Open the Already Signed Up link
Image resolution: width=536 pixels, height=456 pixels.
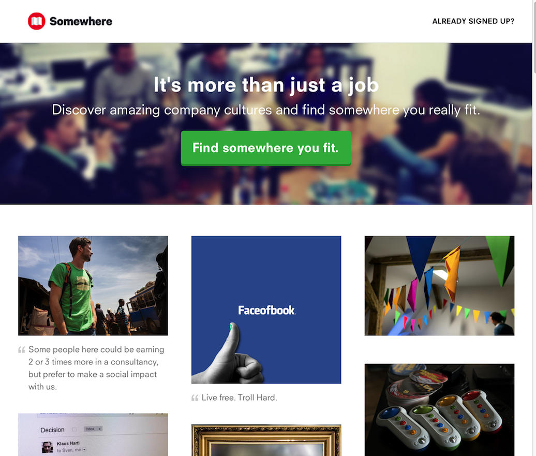[473, 21]
